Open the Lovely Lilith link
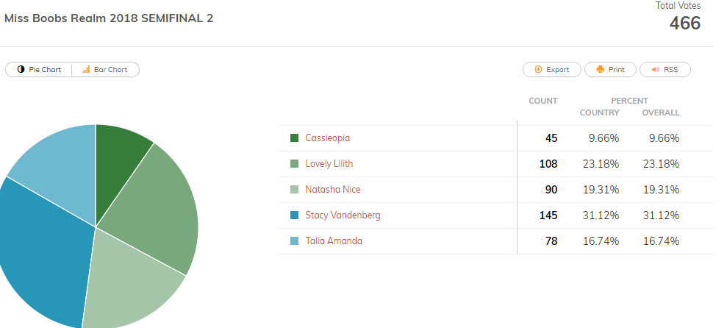 coord(329,164)
